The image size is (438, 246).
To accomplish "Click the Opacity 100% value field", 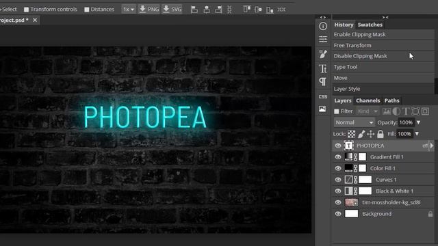I will (406, 122).
